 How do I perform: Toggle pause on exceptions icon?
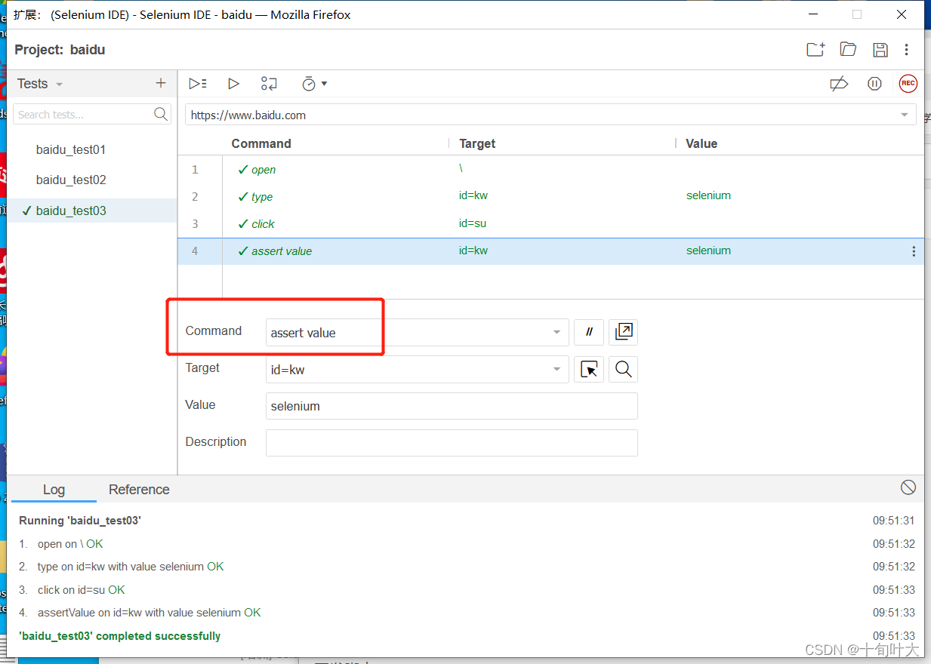click(874, 84)
